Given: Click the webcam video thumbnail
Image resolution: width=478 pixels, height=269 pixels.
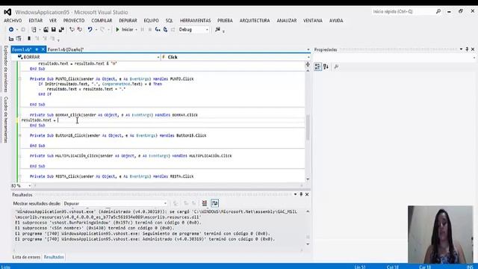Looking at the screenshot, I should [441, 234].
